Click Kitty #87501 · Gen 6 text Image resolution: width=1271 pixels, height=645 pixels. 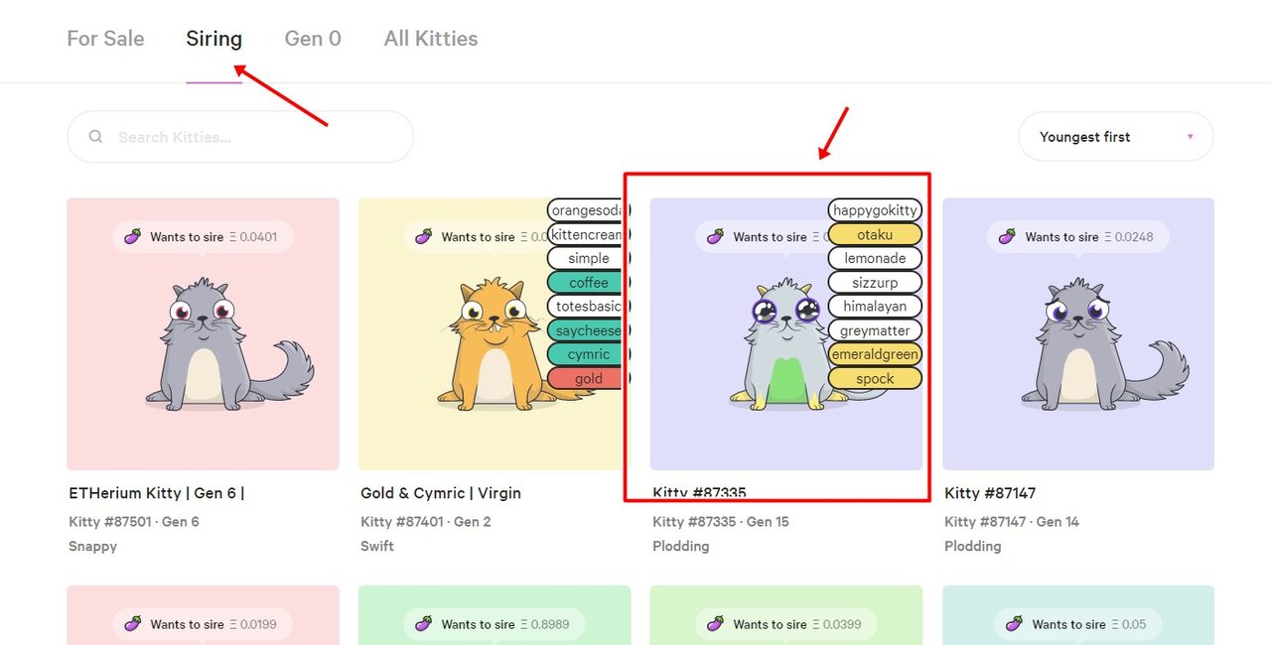point(134,521)
